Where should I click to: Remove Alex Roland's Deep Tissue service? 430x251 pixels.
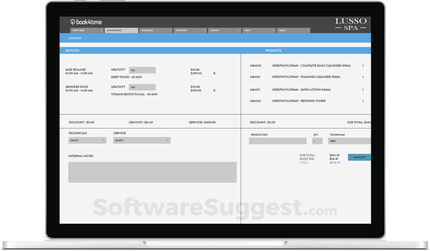(214, 73)
